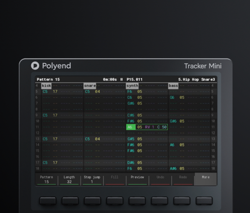
Task: Click the 5.Hip Hop Snare3 instrument name
Action: [x=197, y=79]
